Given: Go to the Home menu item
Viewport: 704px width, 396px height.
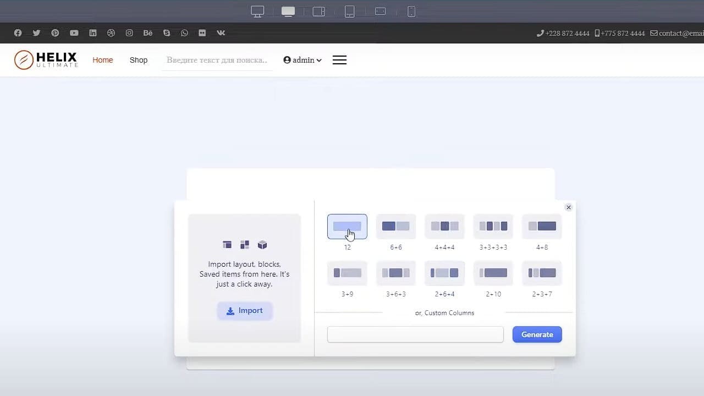Looking at the screenshot, I should click(103, 60).
